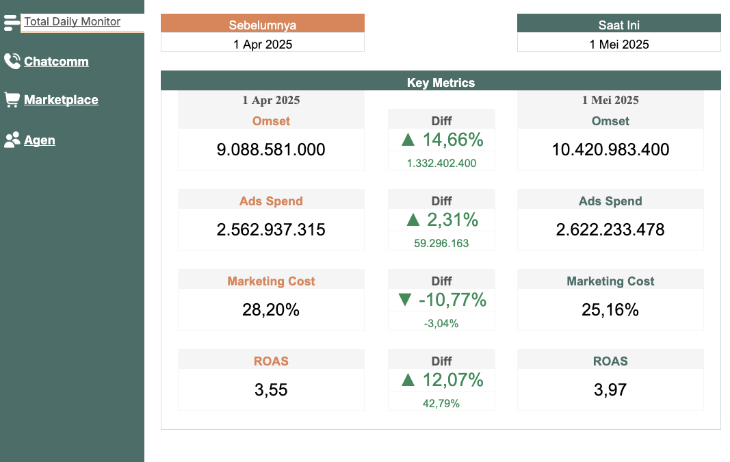Click the phone chat icon next to Chatcomm

[12, 62]
